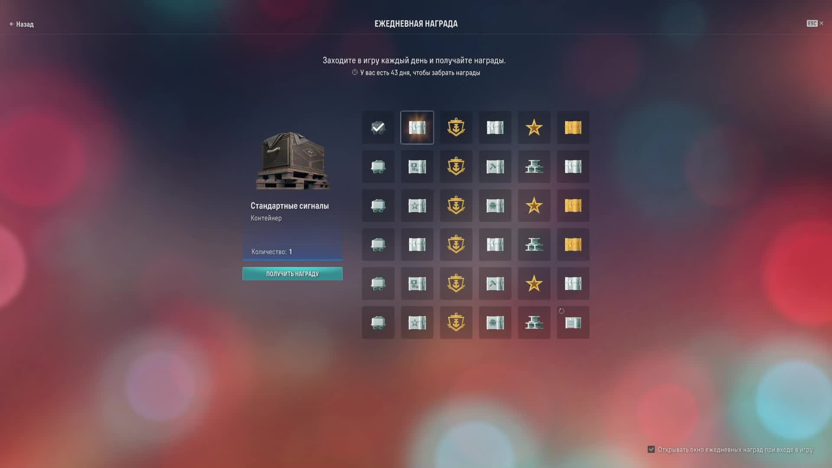Select the steel beams reward in the second row
832x468 pixels.
(534, 166)
